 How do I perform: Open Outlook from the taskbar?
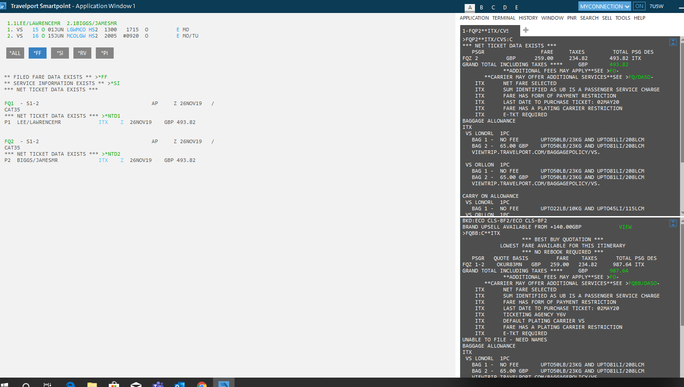(x=180, y=384)
